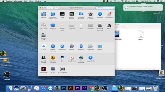
Task: Open Notifications preferences
Action: [109, 15]
